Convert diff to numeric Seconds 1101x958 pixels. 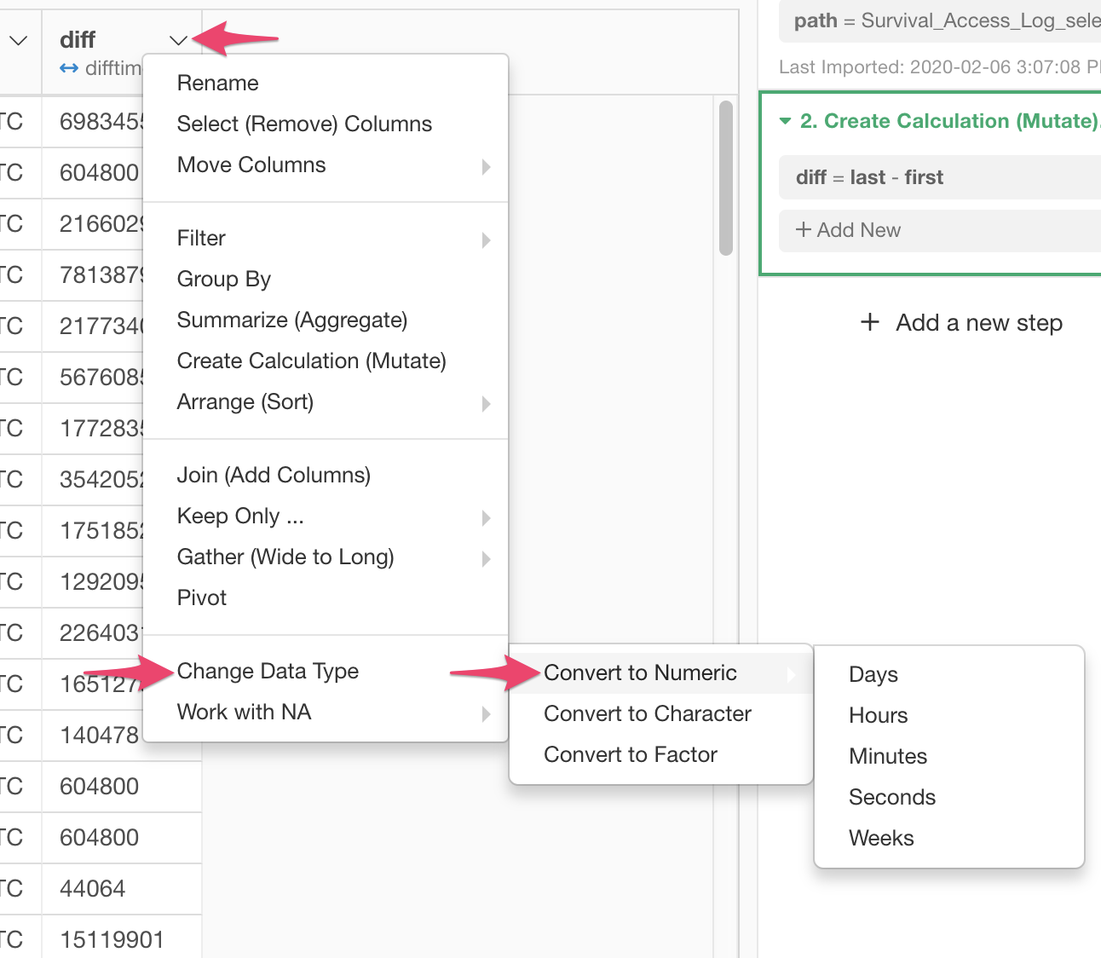coord(891,797)
